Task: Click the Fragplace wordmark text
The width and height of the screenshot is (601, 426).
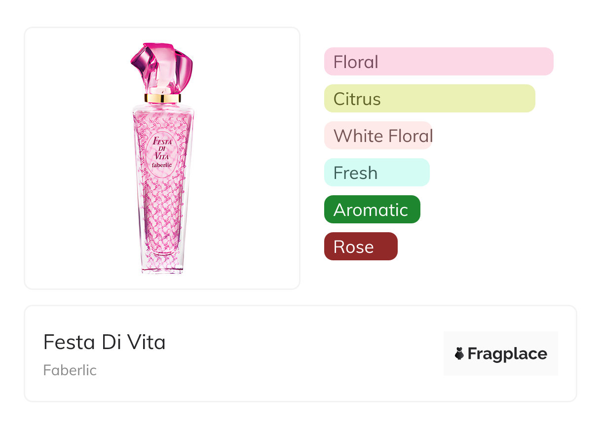Action: (507, 354)
